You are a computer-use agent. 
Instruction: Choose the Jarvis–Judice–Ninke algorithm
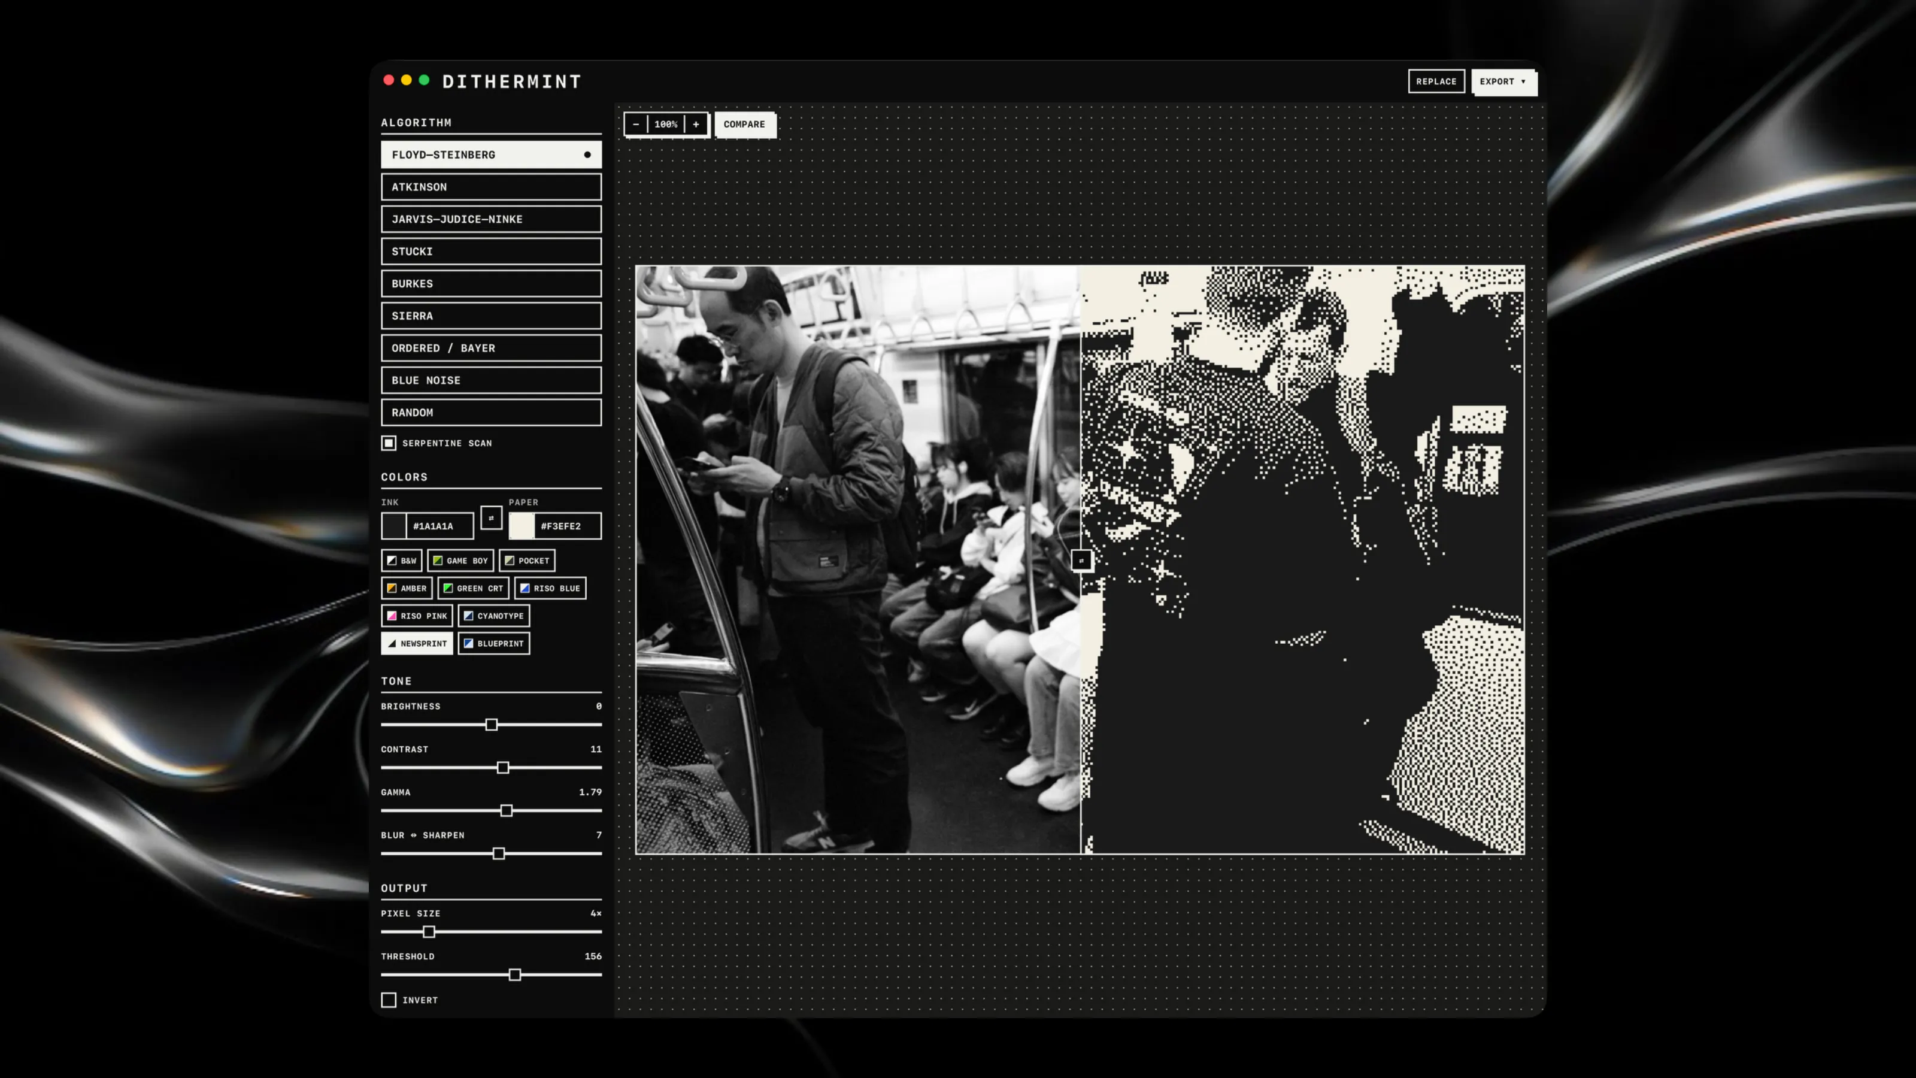pos(491,219)
